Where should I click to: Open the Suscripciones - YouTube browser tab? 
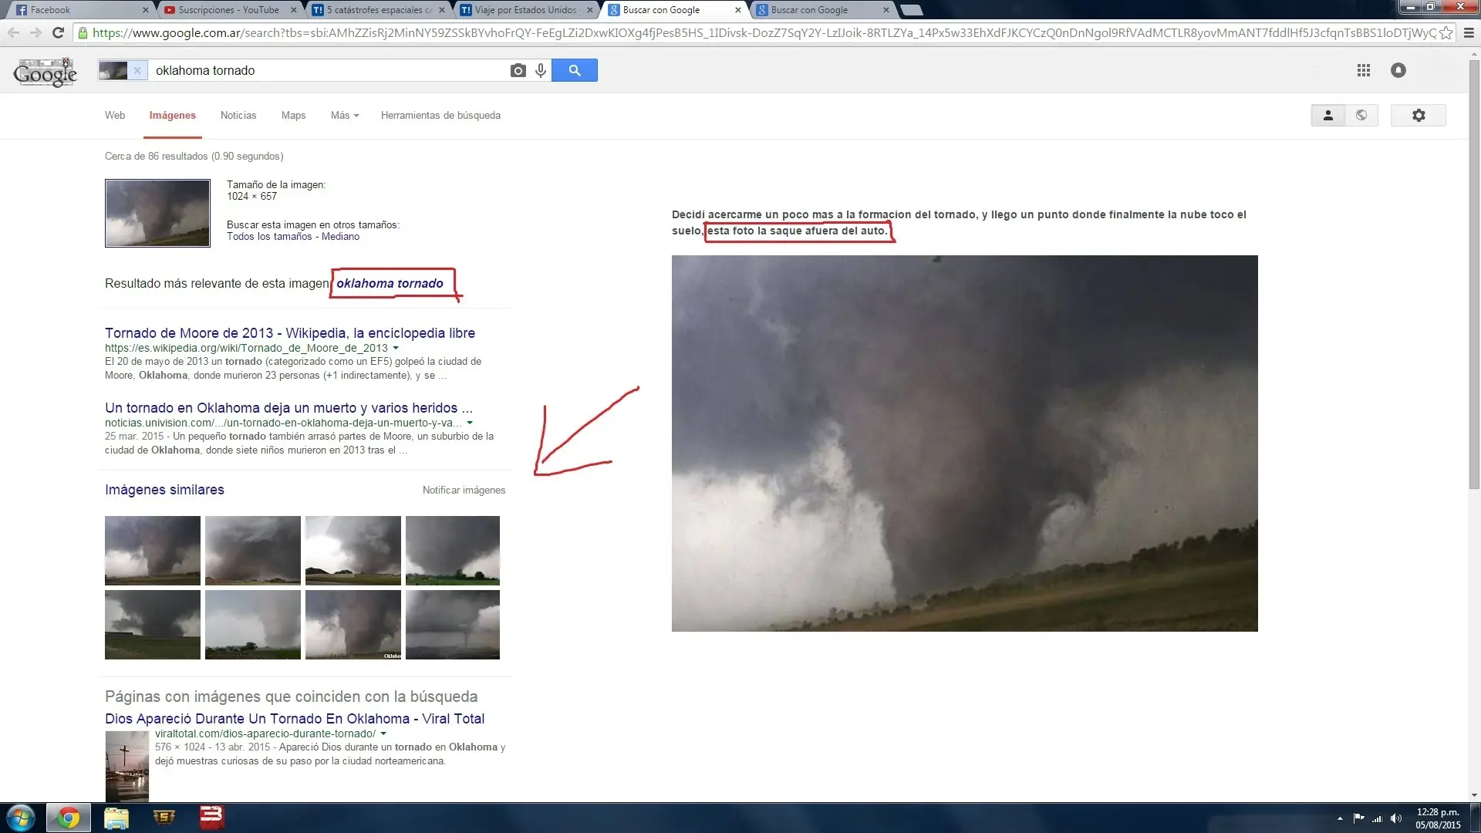pyautogui.click(x=228, y=10)
